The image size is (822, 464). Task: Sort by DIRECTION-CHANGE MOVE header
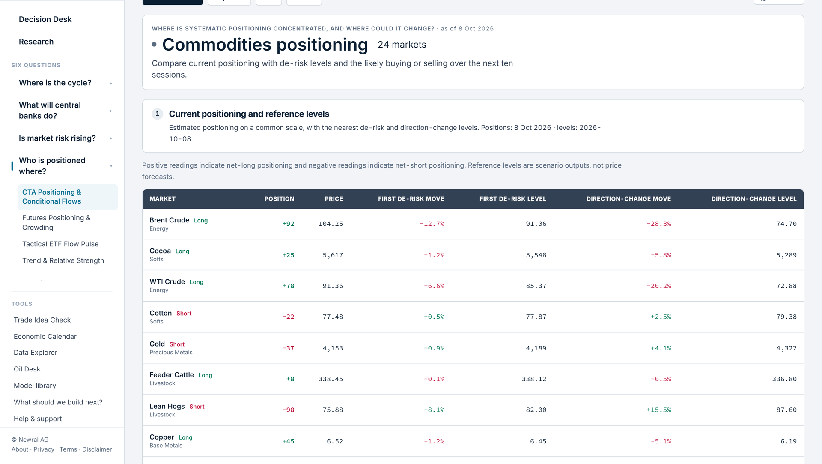click(x=628, y=199)
